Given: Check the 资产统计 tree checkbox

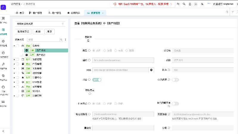Looking at the screenshot, I should (x=21, y=55).
